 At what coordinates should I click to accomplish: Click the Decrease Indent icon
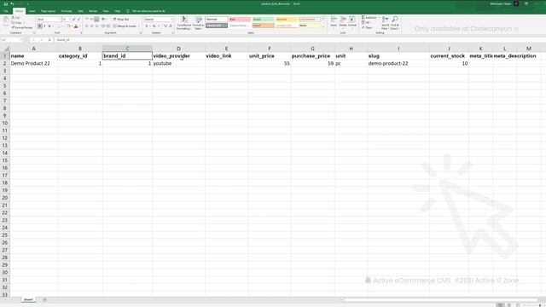[x=103, y=26]
